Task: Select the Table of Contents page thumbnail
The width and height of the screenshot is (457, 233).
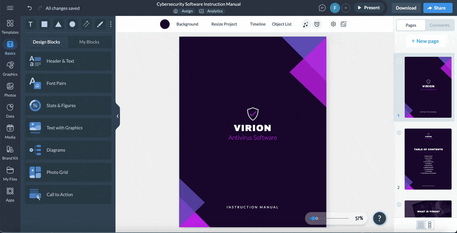Action: point(428,159)
